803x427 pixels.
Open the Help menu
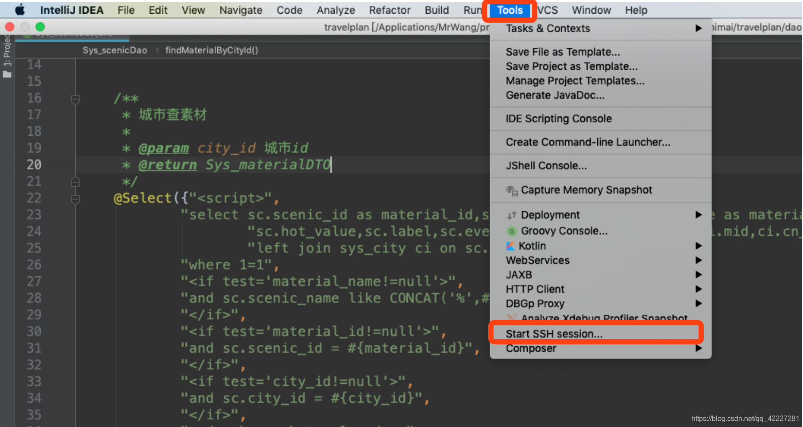click(636, 10)
